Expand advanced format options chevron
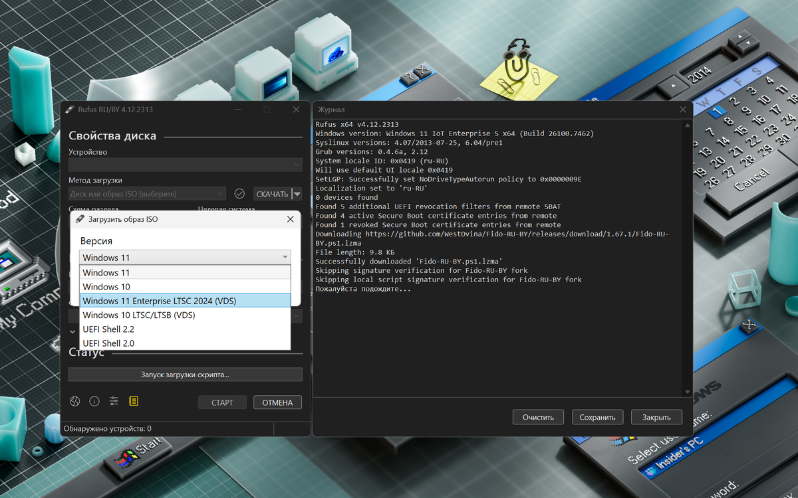Image resolution: width=798 pixels, height=498 pixels. click(72, 331)
